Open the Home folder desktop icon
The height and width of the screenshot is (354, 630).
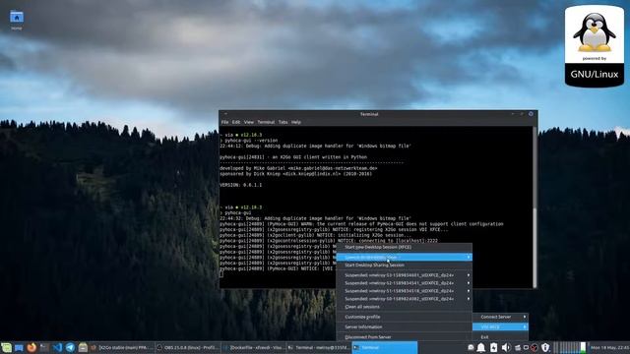17,20
